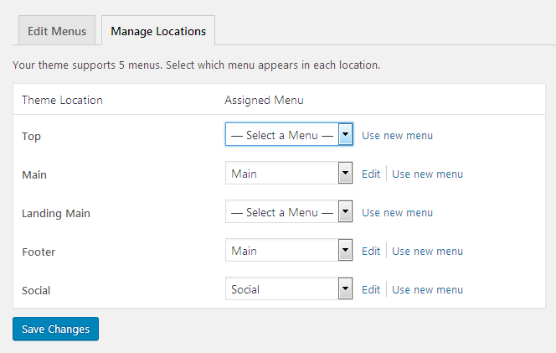Click the Top row dropdown arrow
The height and width of the screenshot is (353, 556).
tap(345, 134)
